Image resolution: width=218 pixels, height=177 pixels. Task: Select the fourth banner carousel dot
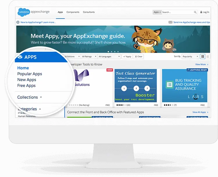(118, 52)
